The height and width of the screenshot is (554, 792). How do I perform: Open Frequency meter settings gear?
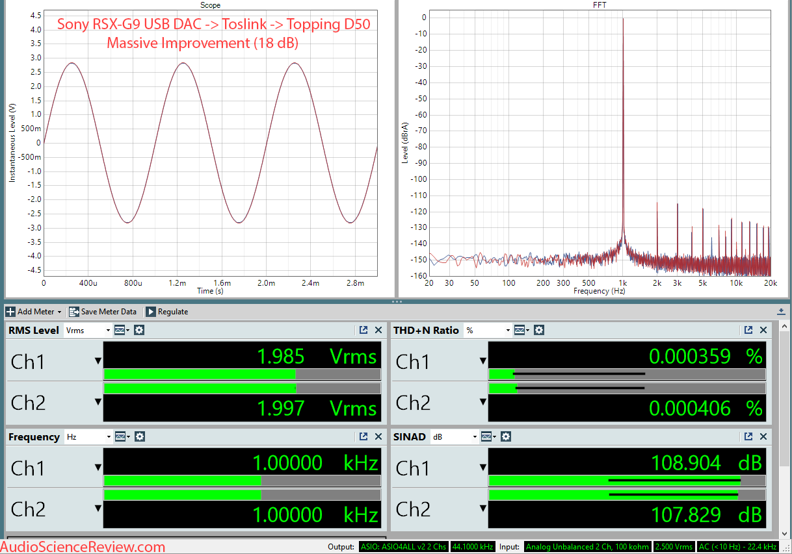(x=139, y=437)
